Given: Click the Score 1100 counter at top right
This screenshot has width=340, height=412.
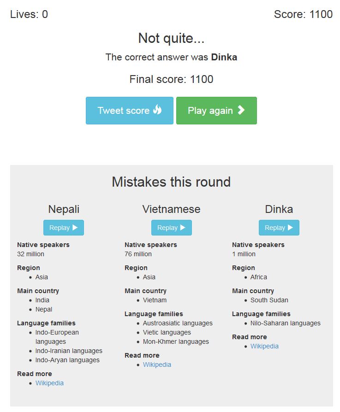Looking at the screenshot, I should click(303, 14).
